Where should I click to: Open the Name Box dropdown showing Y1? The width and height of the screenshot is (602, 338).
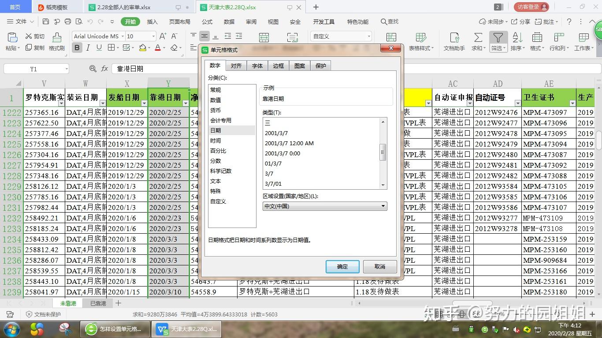click(x=66, y=69)
